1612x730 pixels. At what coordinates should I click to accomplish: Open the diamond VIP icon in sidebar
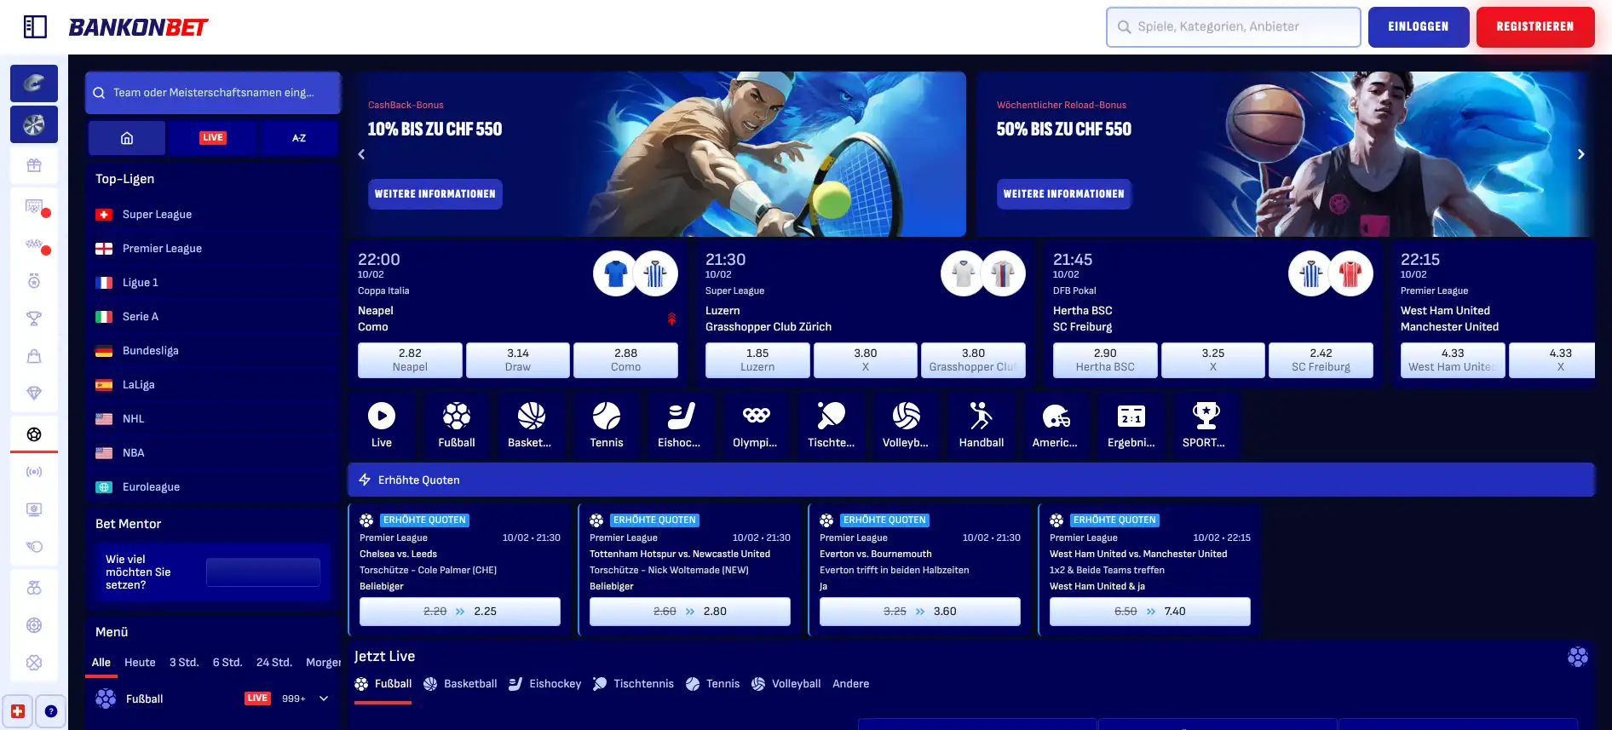coord(34,393)
